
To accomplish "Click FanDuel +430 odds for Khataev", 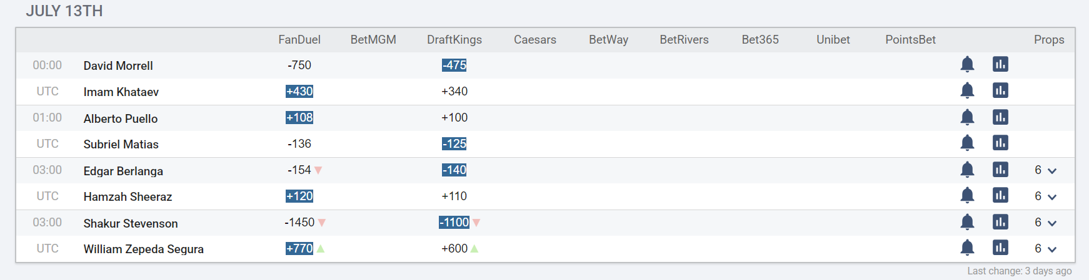I will [x=299, y=91].
